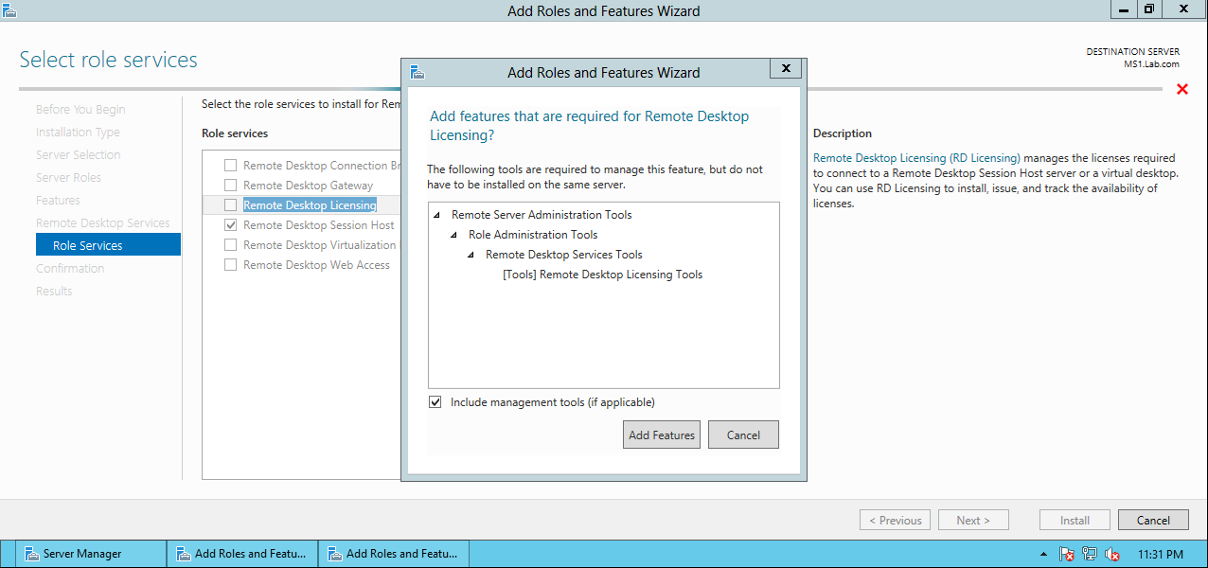Open Server Manager from the taskbar
1208x568 pixels.
[89, 554]
